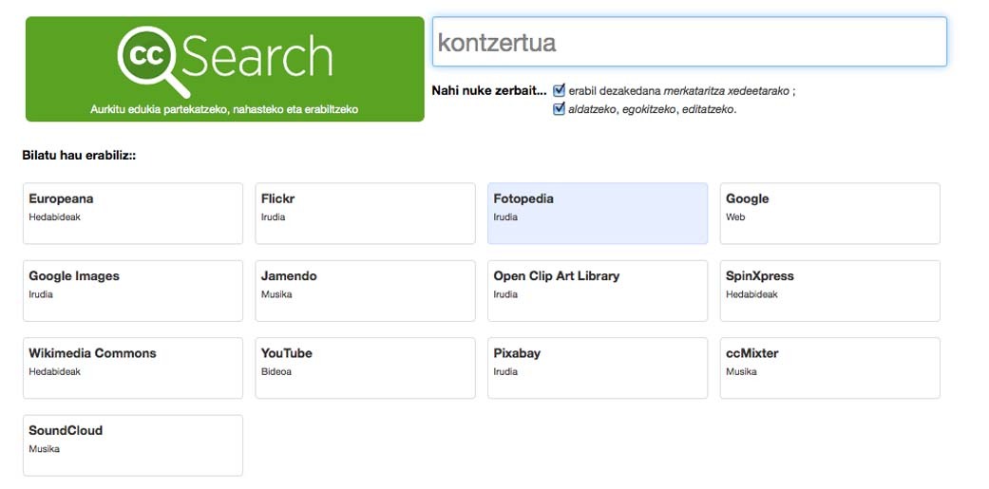Select the highlighted Fotopedia source tile

coord(598,214)
